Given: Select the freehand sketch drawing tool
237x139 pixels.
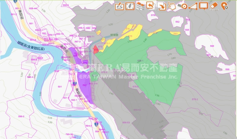Looking at the screenshot, I should click(x=119, y=6).
